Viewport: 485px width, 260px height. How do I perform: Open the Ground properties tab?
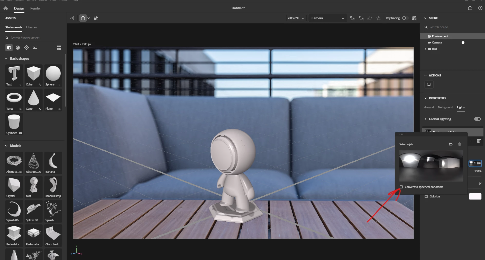(429, 107)
